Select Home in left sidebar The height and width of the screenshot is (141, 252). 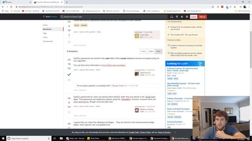[45, 25]
